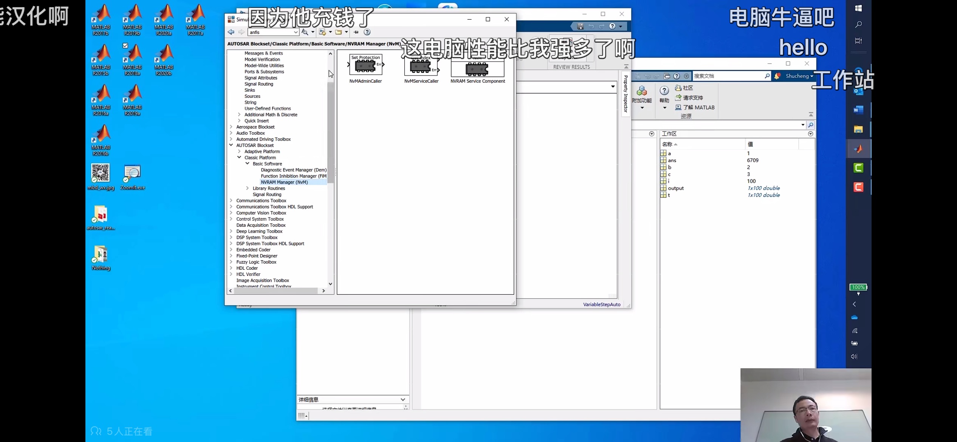Open the Add-Ons (附加功能) button in MATLAB
957x442 pixels.
click(x=642, y=97)
